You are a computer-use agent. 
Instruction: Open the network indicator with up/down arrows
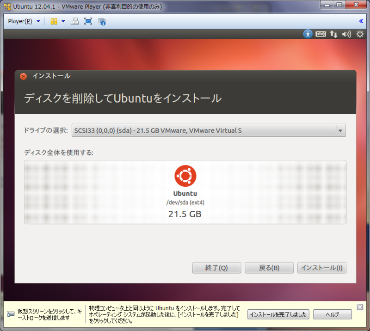(333, 34)
